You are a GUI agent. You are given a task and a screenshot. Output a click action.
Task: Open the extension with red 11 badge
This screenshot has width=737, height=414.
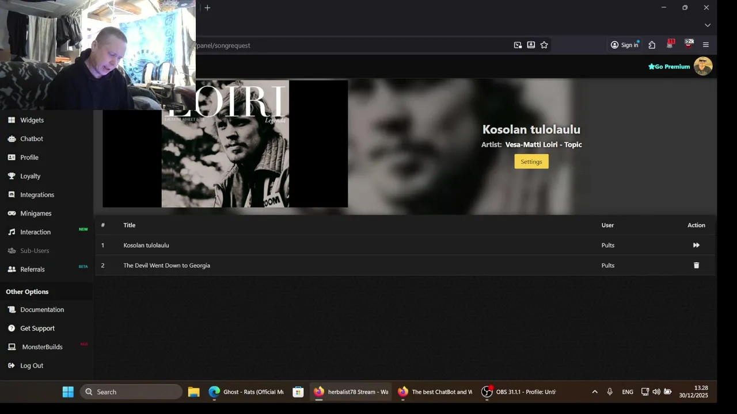pos(670,44)
